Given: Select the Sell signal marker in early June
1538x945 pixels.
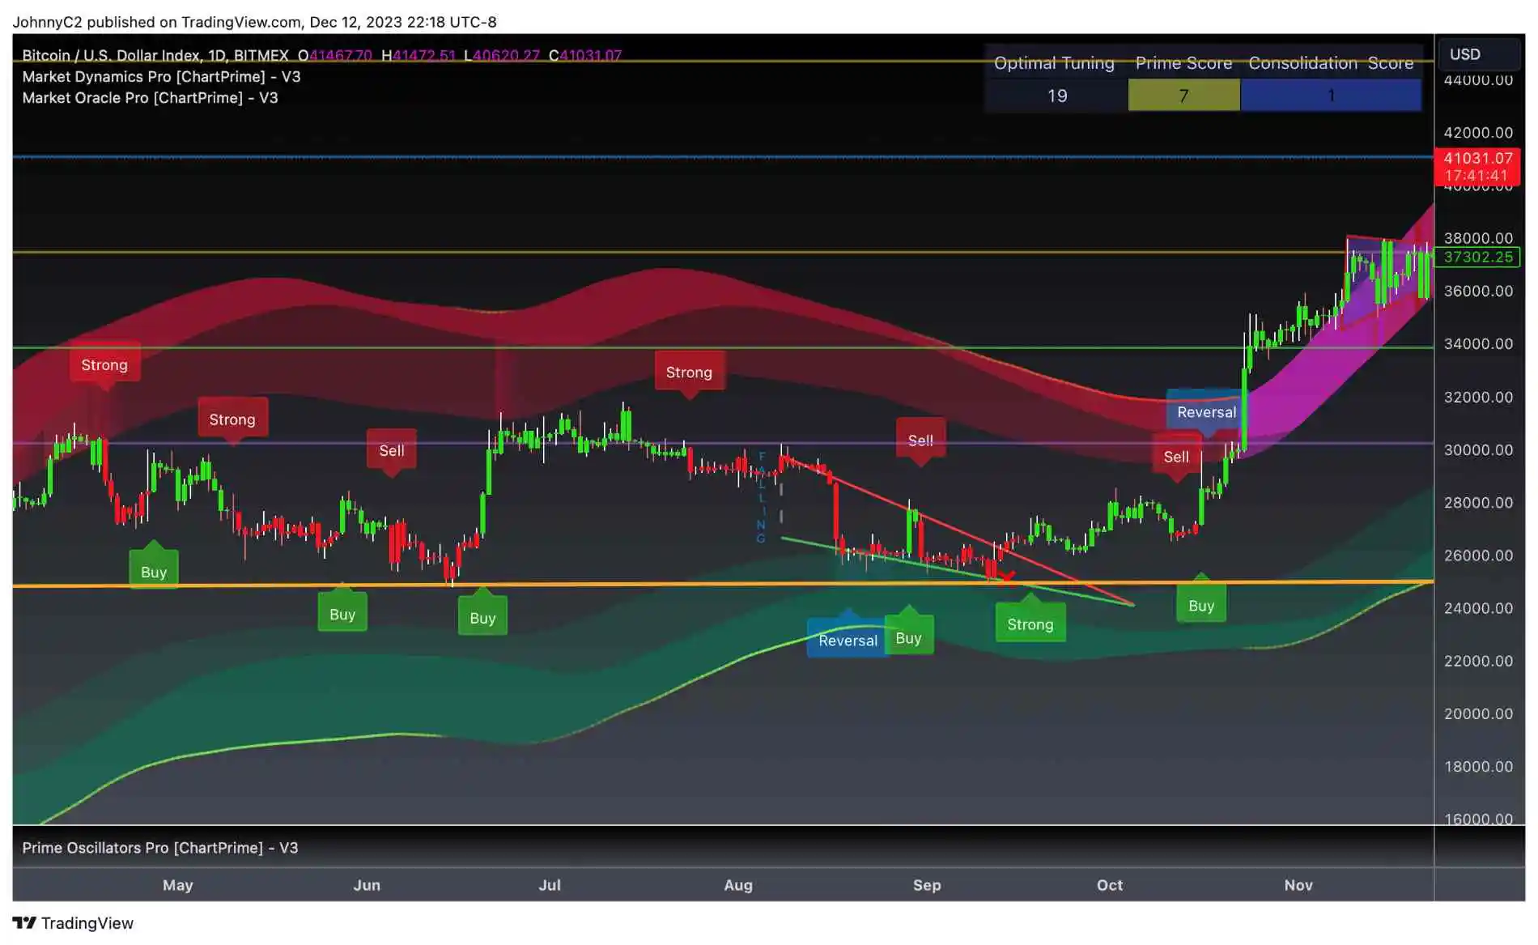Looking at the screenshot, I should (x=393, y=450).
